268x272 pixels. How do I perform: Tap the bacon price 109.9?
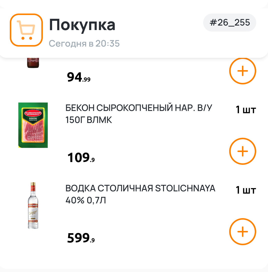(81, 158)
